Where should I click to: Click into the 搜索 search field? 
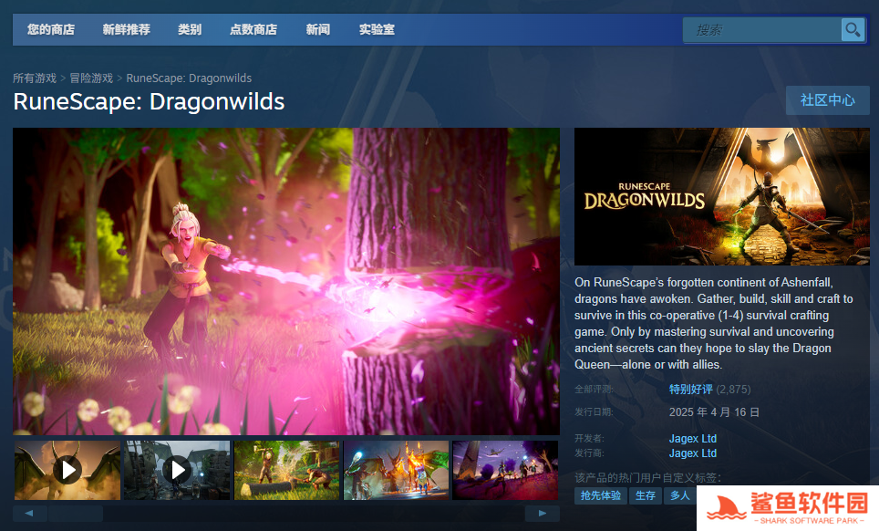coord(761,30)
